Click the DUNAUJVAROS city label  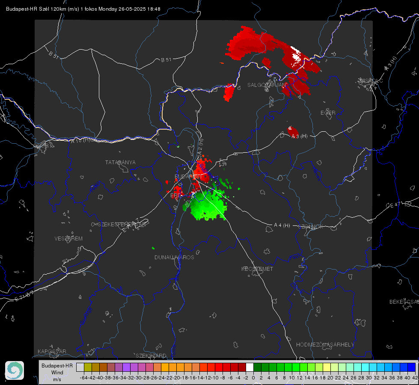(x=174, y=257)
